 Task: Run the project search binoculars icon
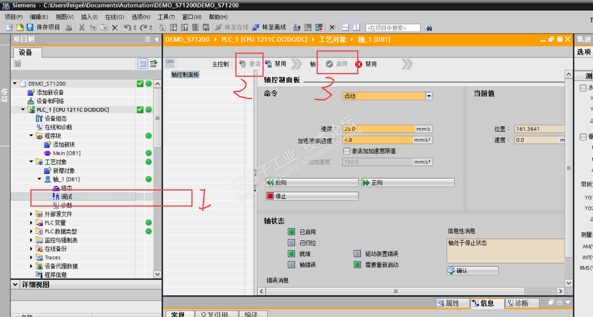[x=428, y=27]
